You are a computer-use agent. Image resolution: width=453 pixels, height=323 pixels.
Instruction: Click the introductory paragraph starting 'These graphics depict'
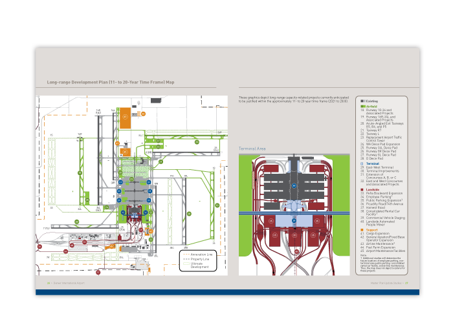[294, 99]
